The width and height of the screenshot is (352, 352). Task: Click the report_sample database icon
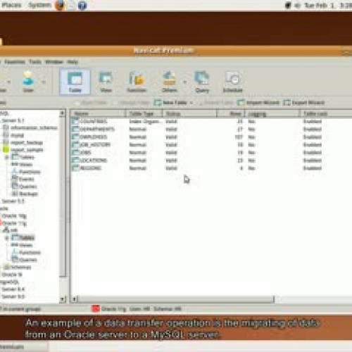6,150
